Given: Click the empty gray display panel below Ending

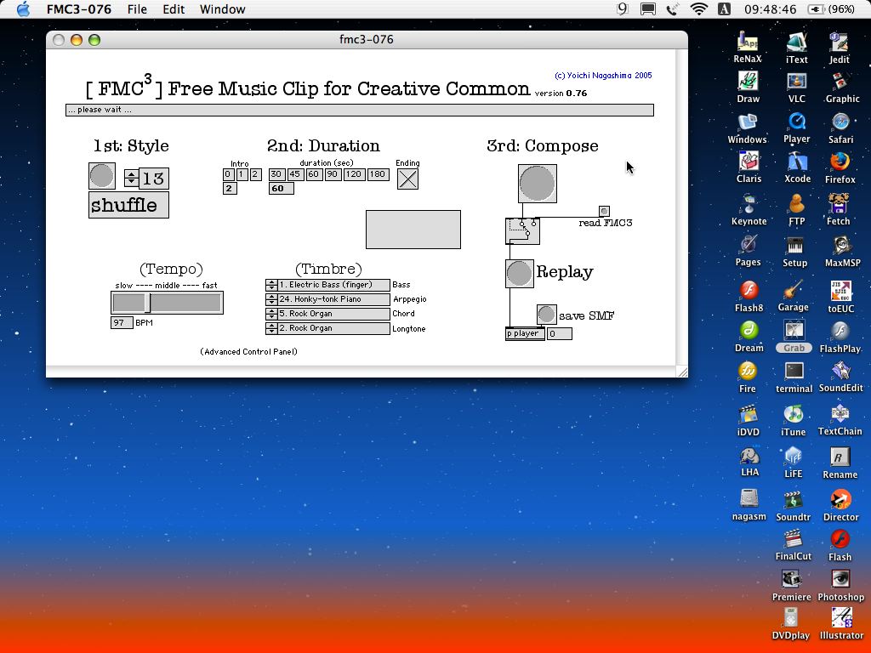Looking at the screenshot, I should 413,230.
